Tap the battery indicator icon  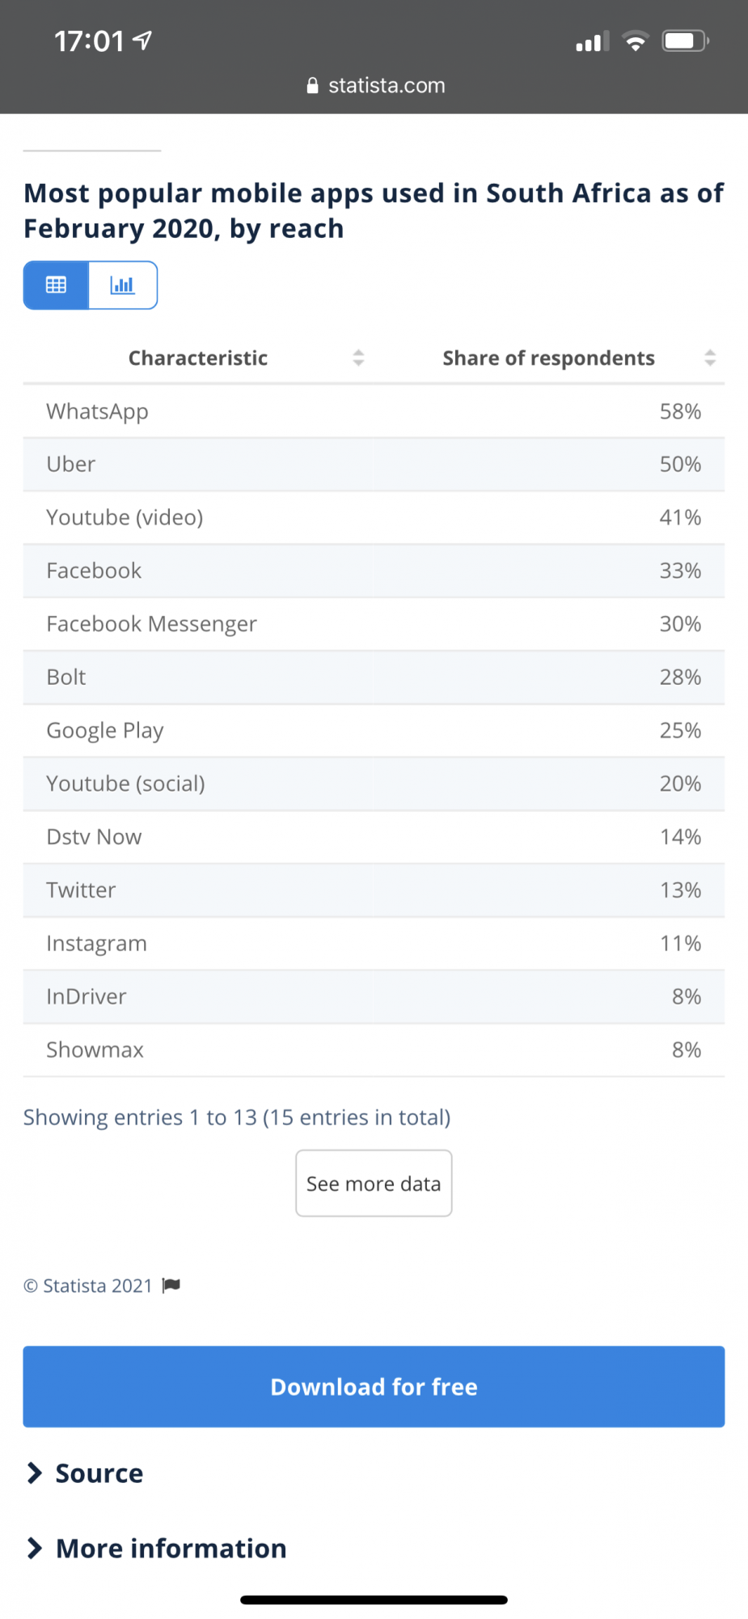(x=685, y=40)
